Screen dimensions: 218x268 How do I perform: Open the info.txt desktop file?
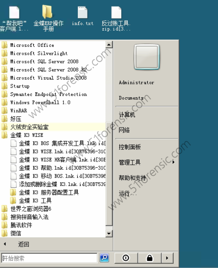82,16
